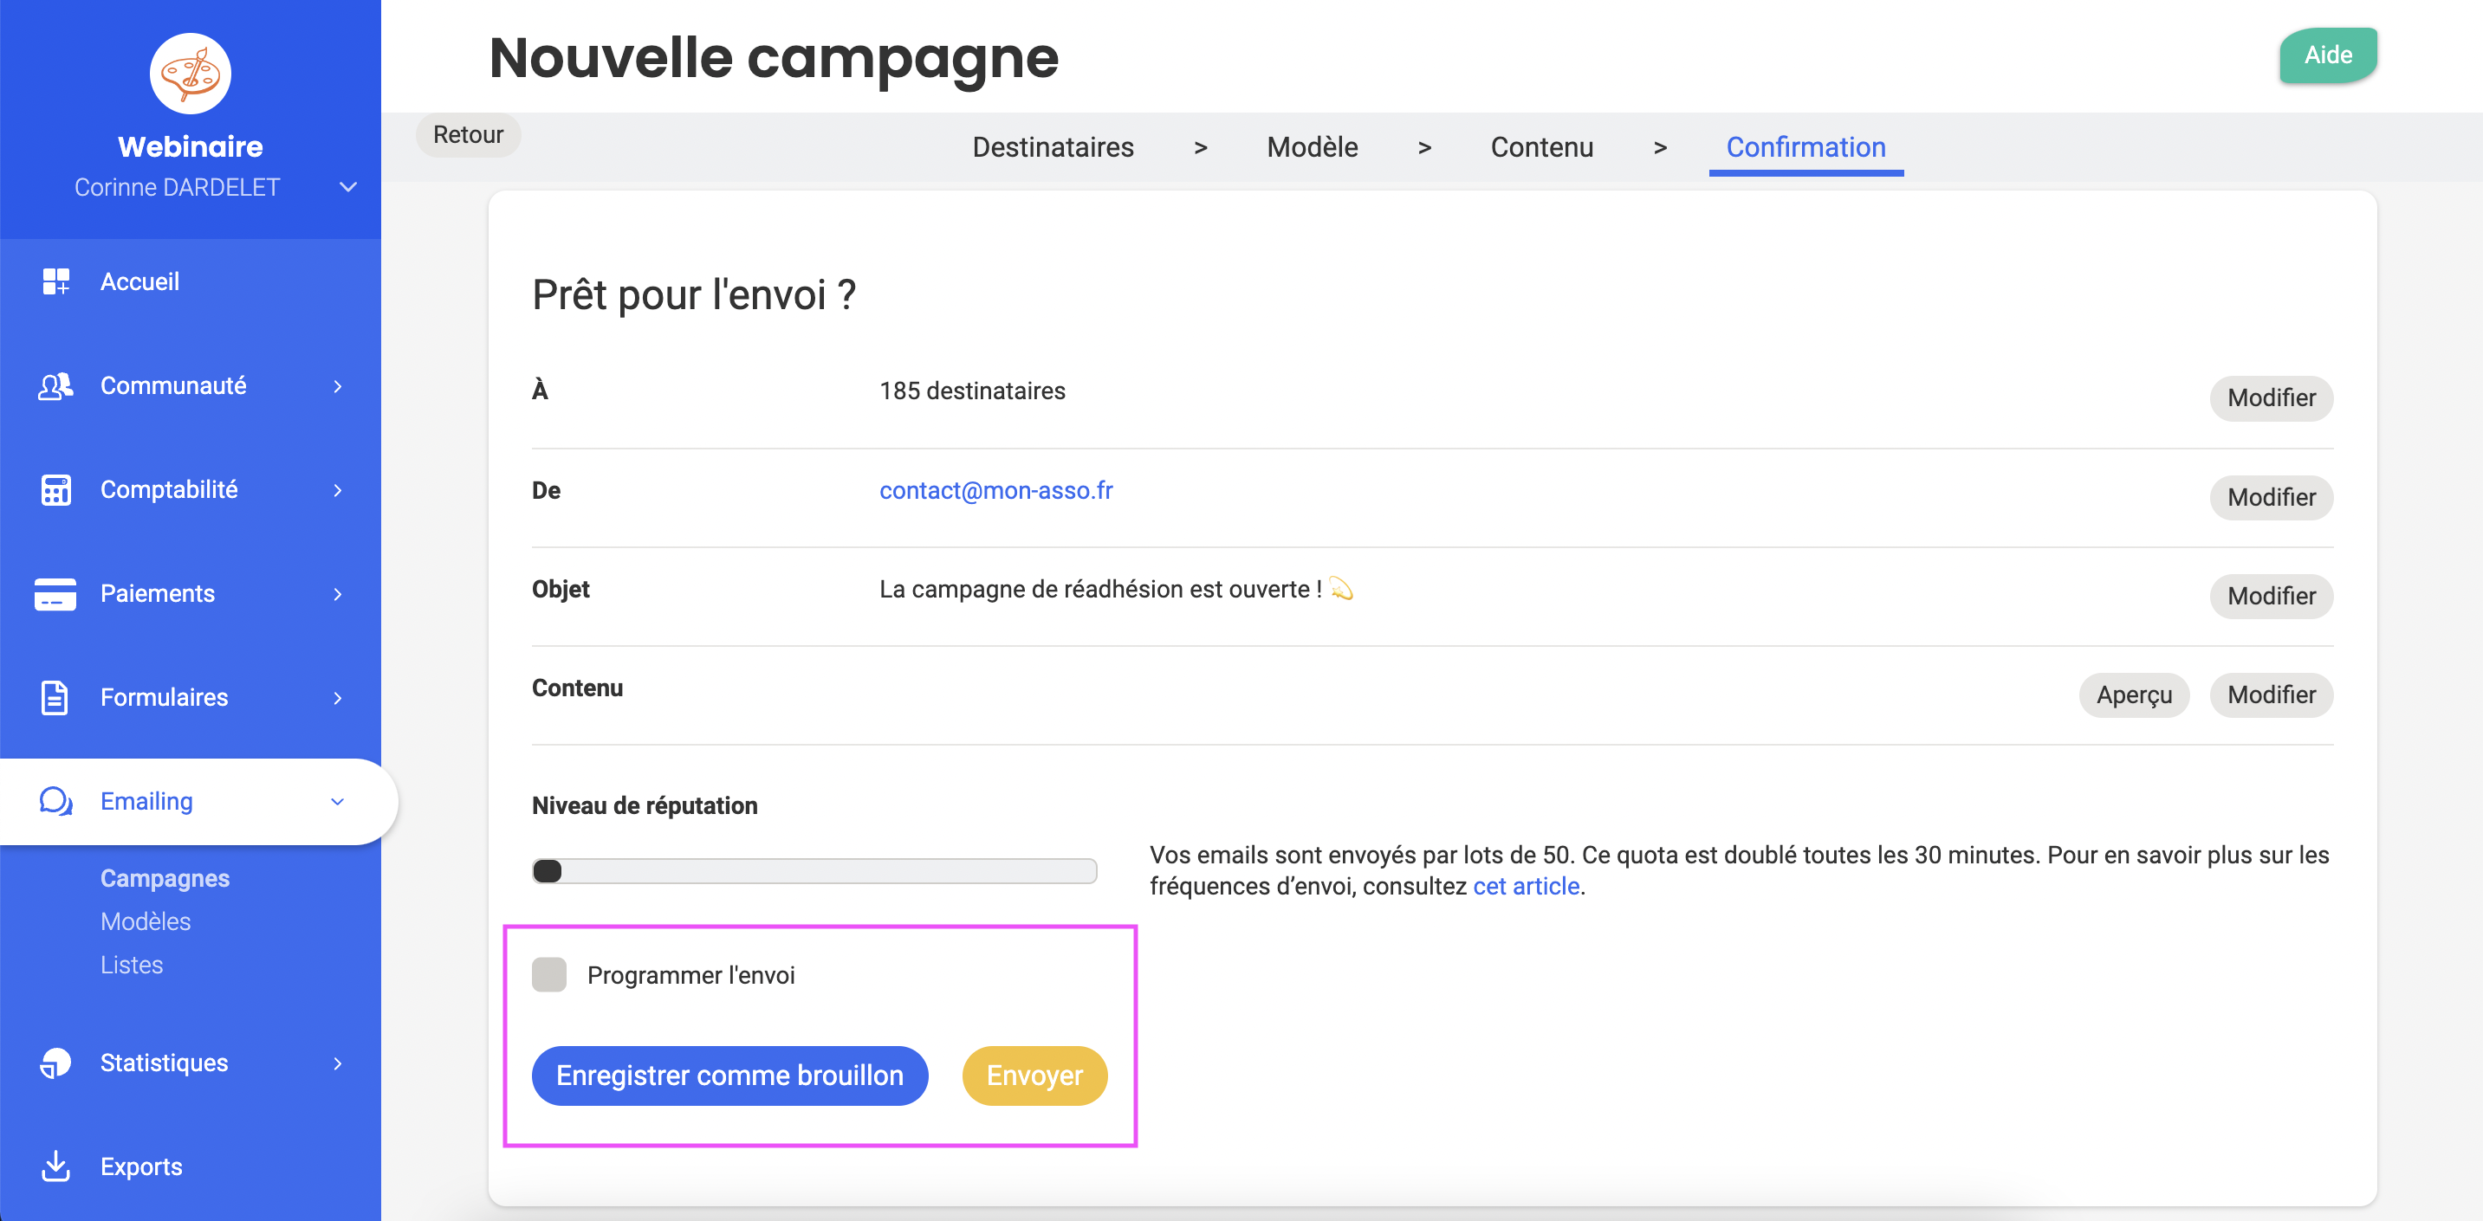This screenshot has width=2483, height=1221.
Task: Open the Formulaires document icon
Action: coord(55,698)
